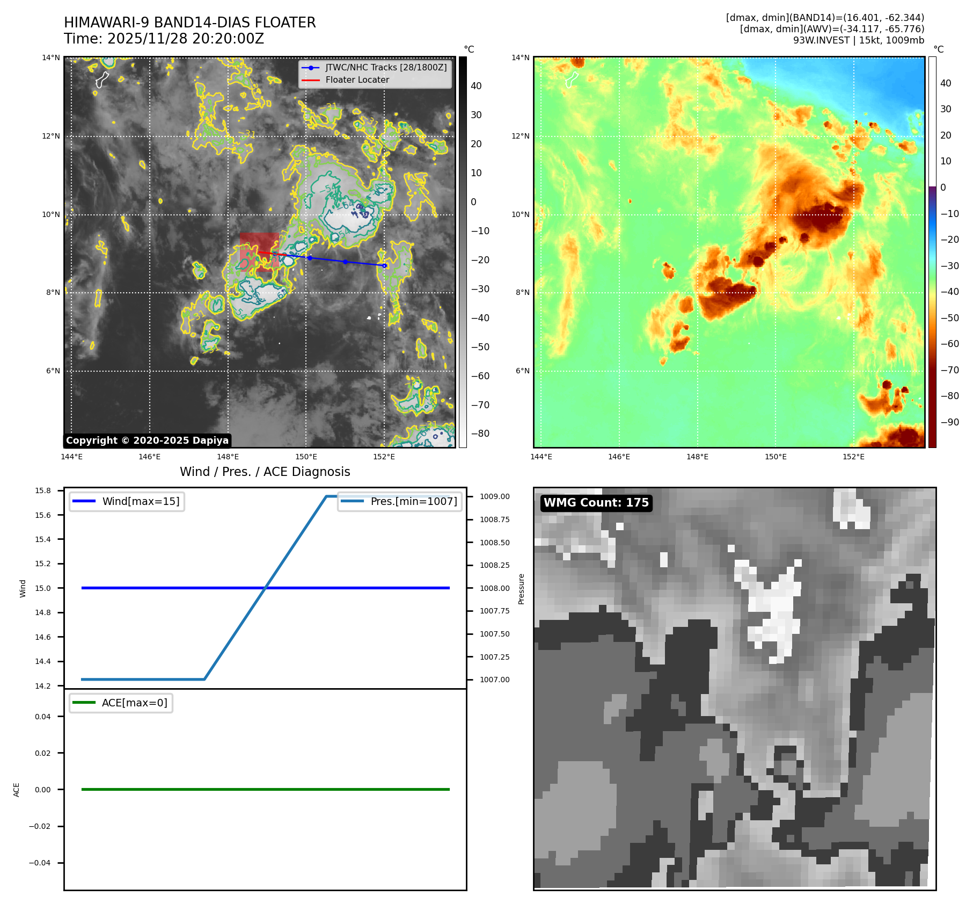This screenshot has height=910, width=973.
Task: Click the white Guam outline on grayscale map
Action: click(101, 80)
